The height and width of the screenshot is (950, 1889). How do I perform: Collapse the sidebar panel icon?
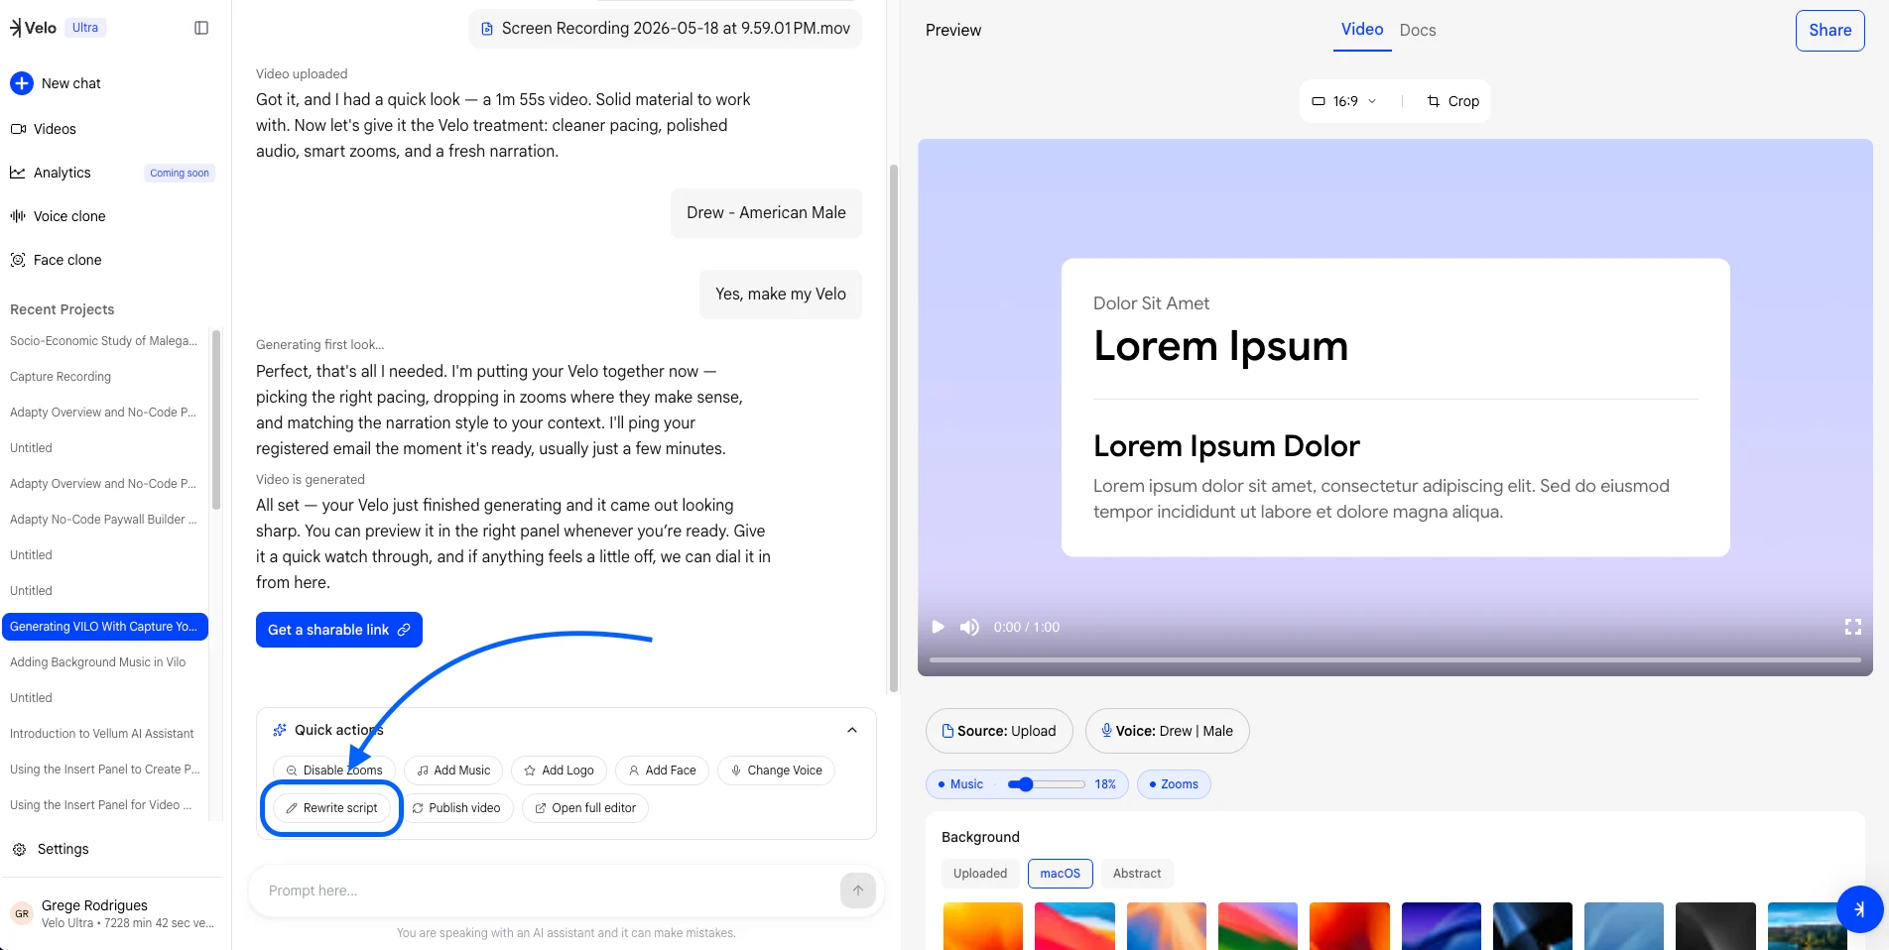pyautogui.click(x=201, y=28)
